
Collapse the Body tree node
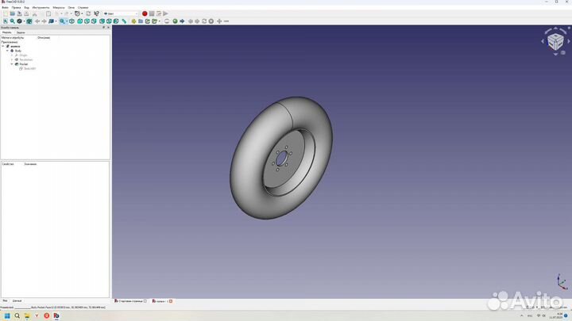[x=7, y=50]
